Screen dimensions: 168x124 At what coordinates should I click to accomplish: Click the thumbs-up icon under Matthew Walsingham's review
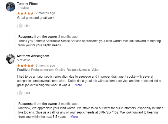click(20, 93)
